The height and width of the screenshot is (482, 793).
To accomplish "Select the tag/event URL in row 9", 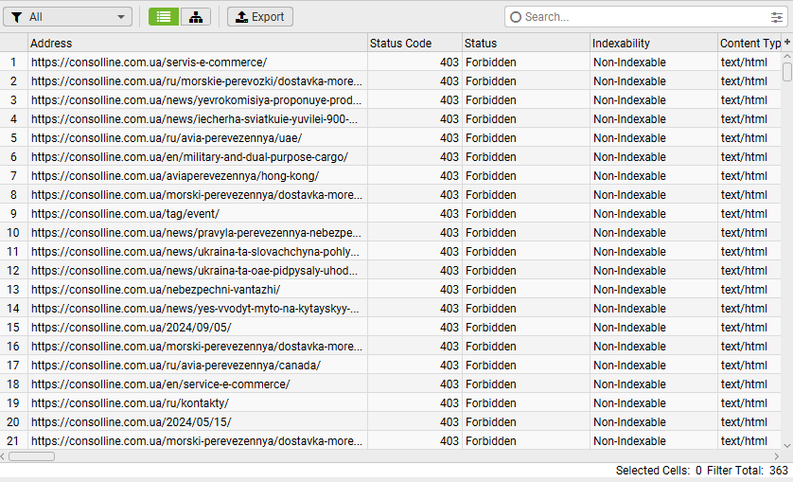I will (125, 214).
